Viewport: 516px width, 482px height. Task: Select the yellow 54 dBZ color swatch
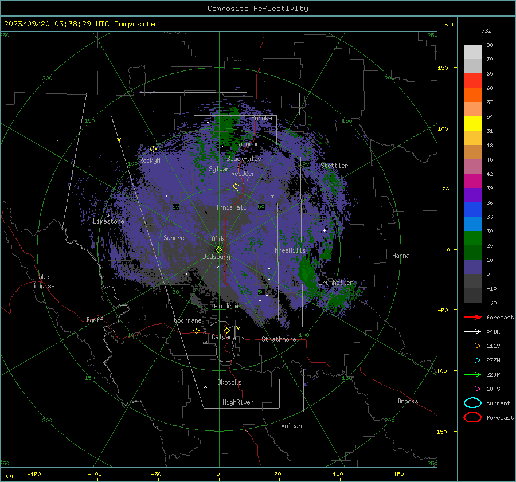click(x=472, y=123)
